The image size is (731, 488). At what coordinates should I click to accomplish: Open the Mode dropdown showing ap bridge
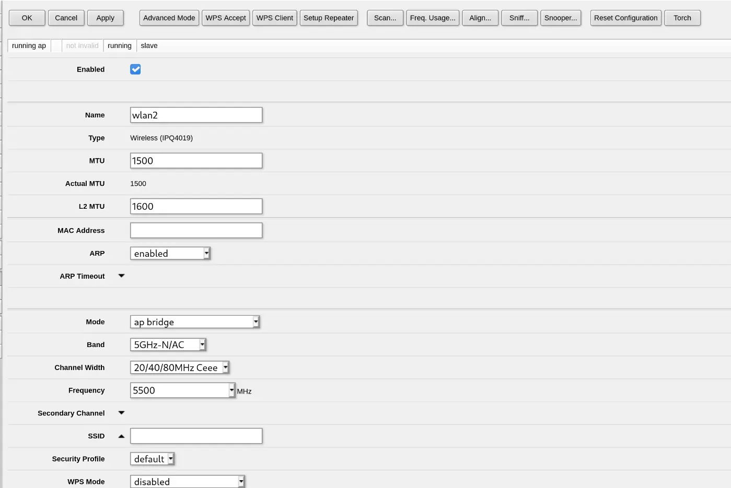pos(194,322)
